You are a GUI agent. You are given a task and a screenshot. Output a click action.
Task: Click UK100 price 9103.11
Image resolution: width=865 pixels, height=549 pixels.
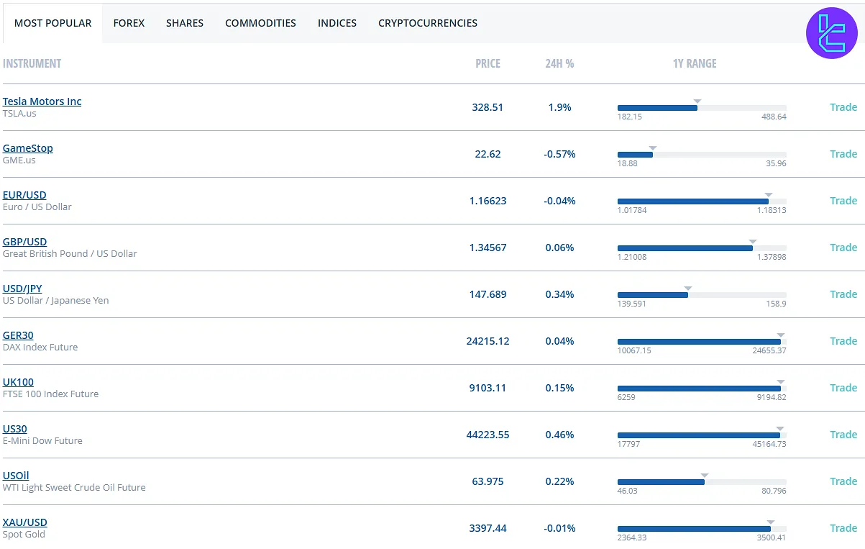click(488, 388)
